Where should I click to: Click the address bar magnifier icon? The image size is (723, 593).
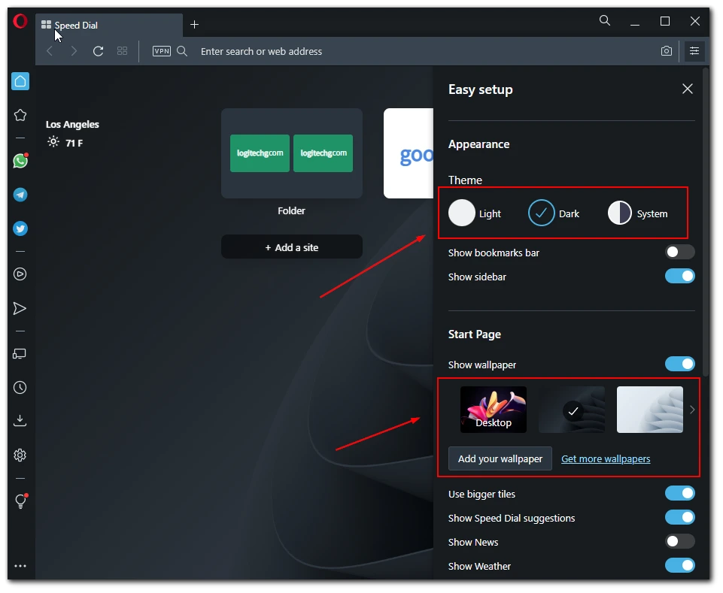(182, 51)
